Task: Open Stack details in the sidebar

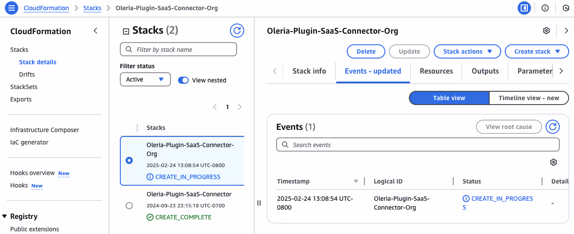Action: [38, 62]
